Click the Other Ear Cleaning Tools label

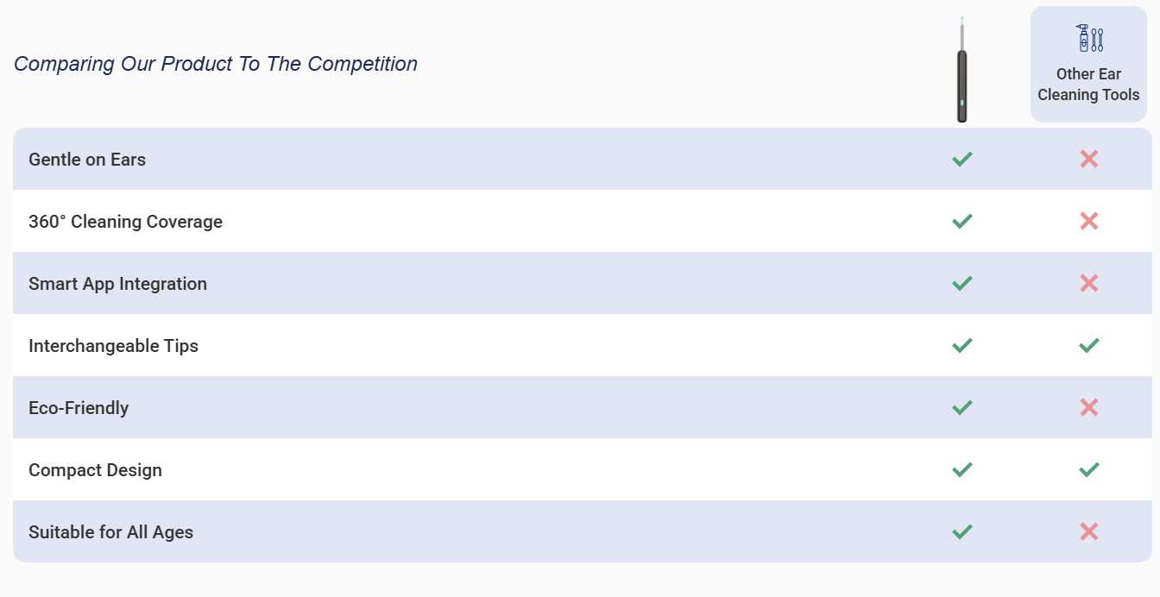1088,85
